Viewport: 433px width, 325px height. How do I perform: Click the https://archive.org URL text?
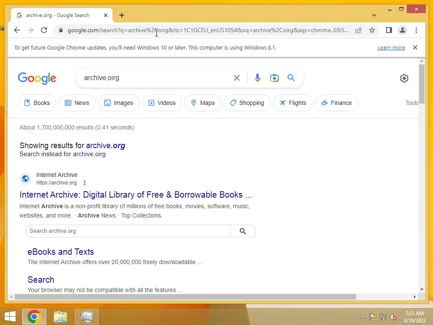tap(57, 183)
